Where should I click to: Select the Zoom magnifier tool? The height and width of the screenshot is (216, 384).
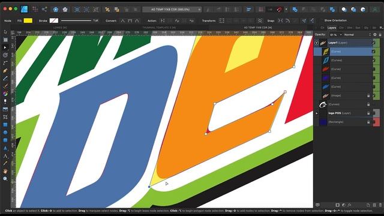pyautogui.click(x=5, y=179)
